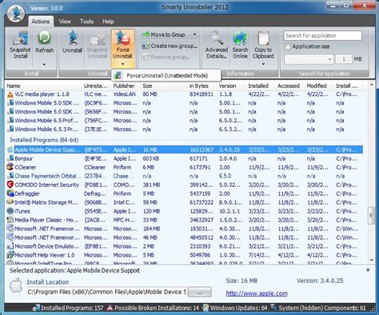Click the Copy to Clipboard icon
The image size is (379, 315).
coord(263,38)
